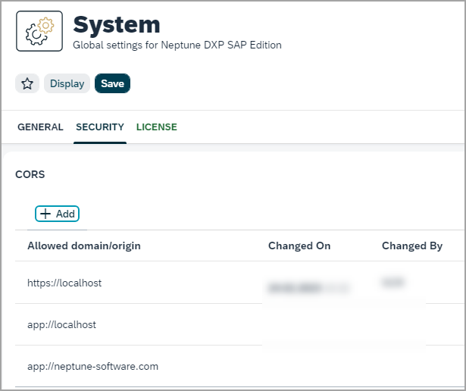466x391 pixels.
Task: Mark page as favorite with star icon
Action: pos(27,83)
